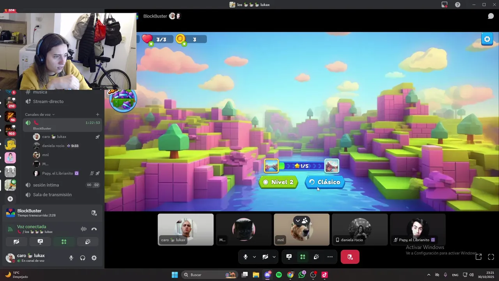Select daniela rocio participant tile

(359, 229)
